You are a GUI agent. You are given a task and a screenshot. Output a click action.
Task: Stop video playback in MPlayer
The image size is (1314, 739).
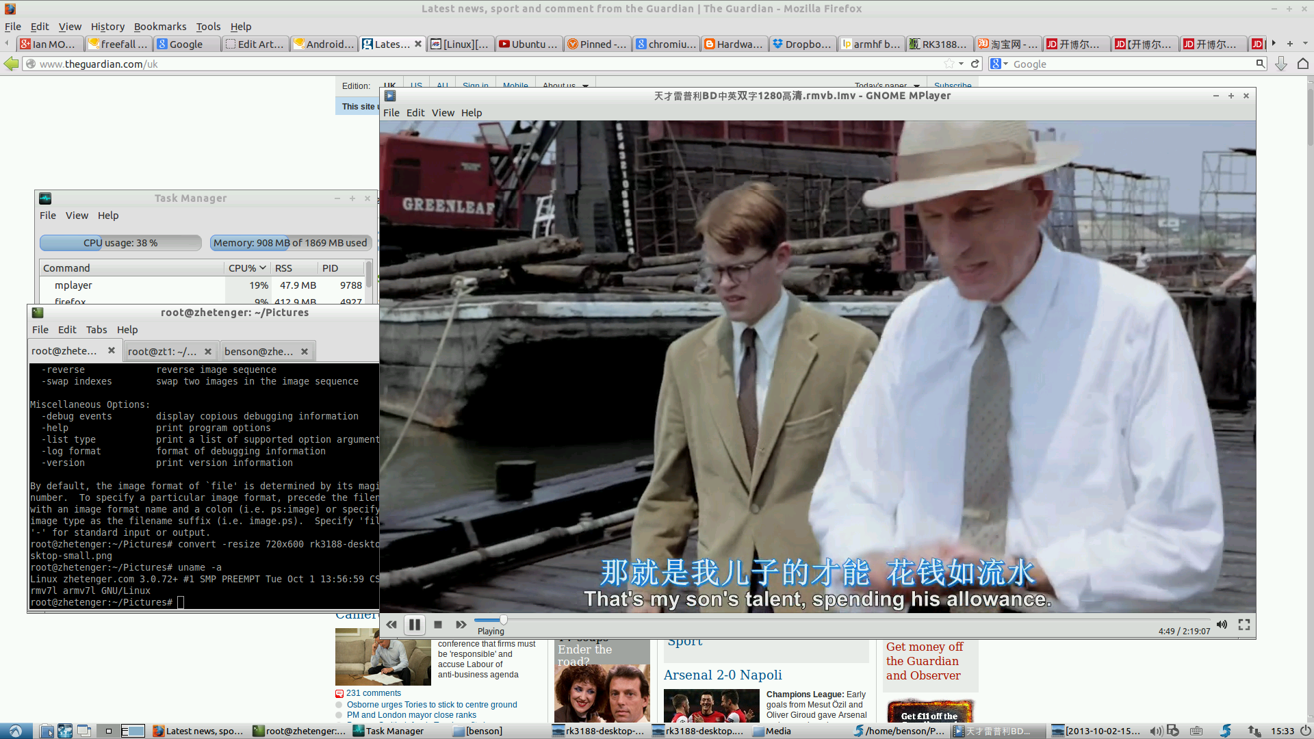(x=438, y=625)
